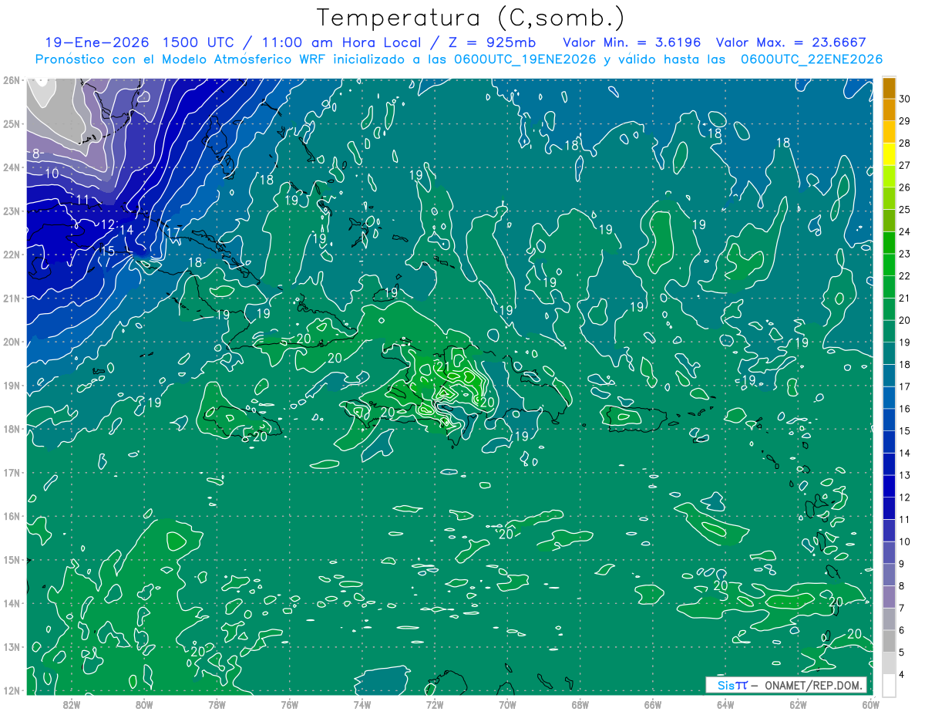Pick the orange color band above 30
925x715 pixels.
(889, 87)
